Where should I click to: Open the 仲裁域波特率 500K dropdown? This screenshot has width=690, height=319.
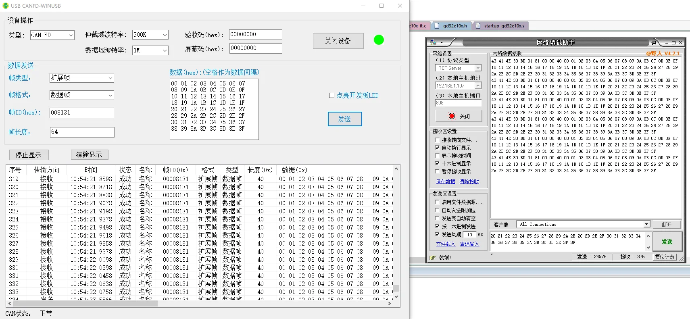pos(150,35)
